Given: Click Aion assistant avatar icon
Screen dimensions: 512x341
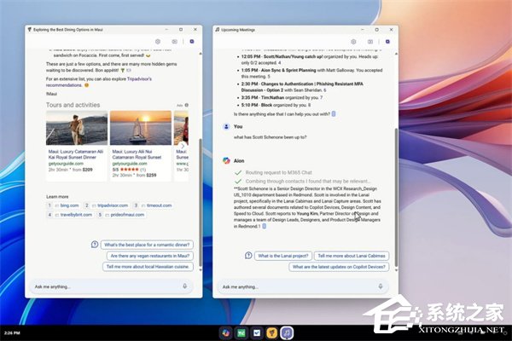Looking at the screenshot, I should click(x=226, y=160).
